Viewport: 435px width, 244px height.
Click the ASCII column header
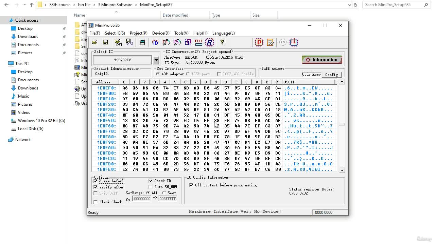coord(309,82)
